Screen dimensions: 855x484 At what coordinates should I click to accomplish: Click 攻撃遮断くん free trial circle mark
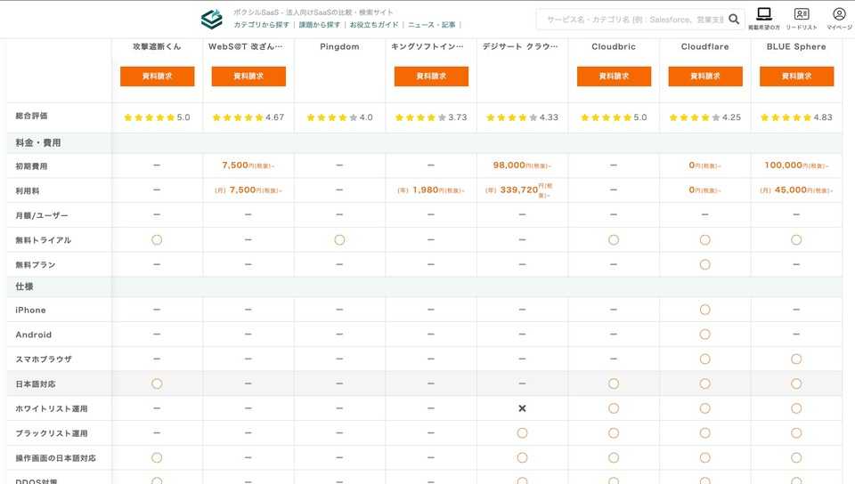coord(157,239)
